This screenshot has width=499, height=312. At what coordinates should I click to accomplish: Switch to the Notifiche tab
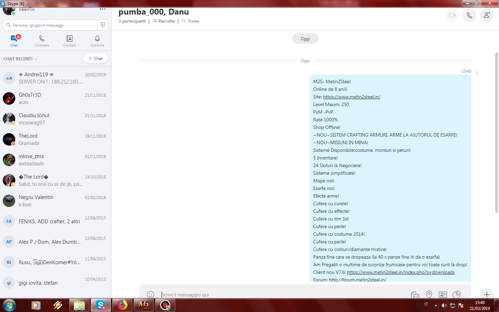coord(97,41)
